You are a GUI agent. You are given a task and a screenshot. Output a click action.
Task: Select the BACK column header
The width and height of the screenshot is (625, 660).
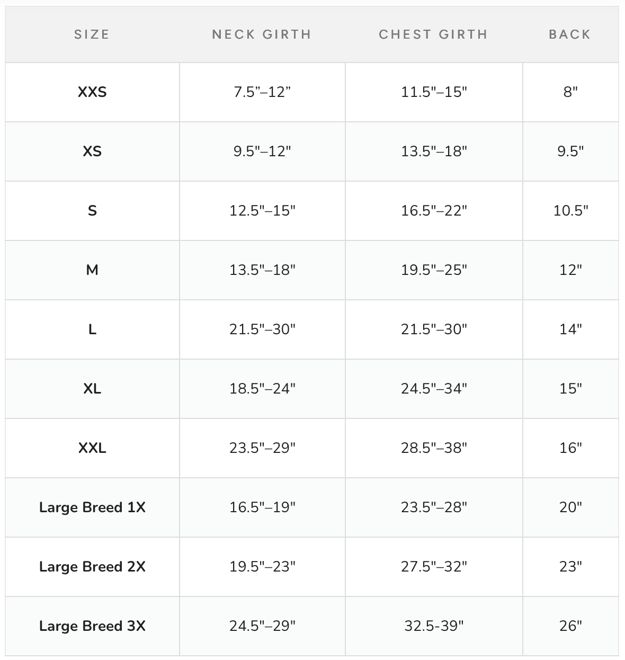(570, 34)
